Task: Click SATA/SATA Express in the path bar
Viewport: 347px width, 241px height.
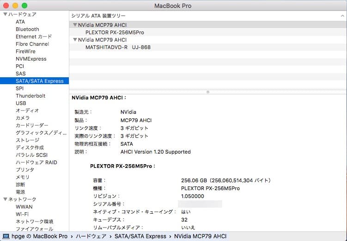Action: point(140,236)
